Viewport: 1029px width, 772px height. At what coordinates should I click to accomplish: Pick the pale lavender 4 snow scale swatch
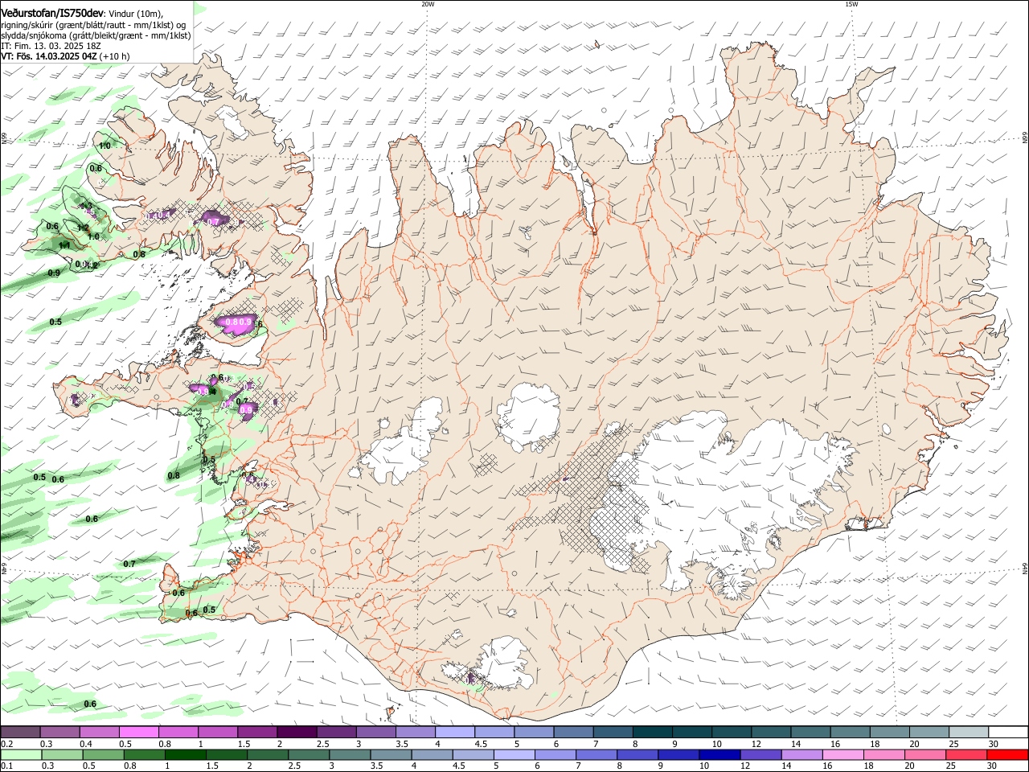(x=455, y=733)
